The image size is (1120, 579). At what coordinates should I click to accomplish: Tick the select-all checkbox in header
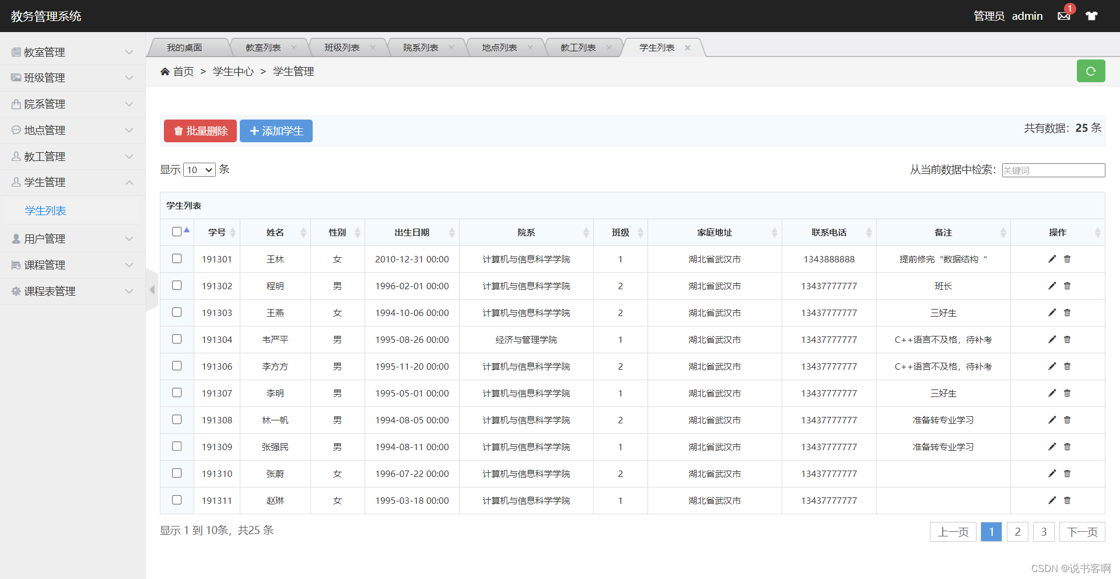177,231
